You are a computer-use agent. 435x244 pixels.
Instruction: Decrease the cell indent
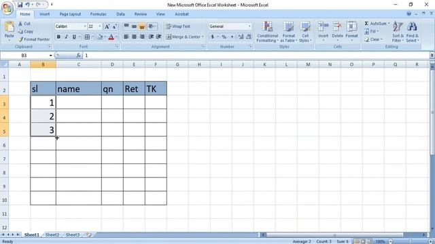[151, 37]
